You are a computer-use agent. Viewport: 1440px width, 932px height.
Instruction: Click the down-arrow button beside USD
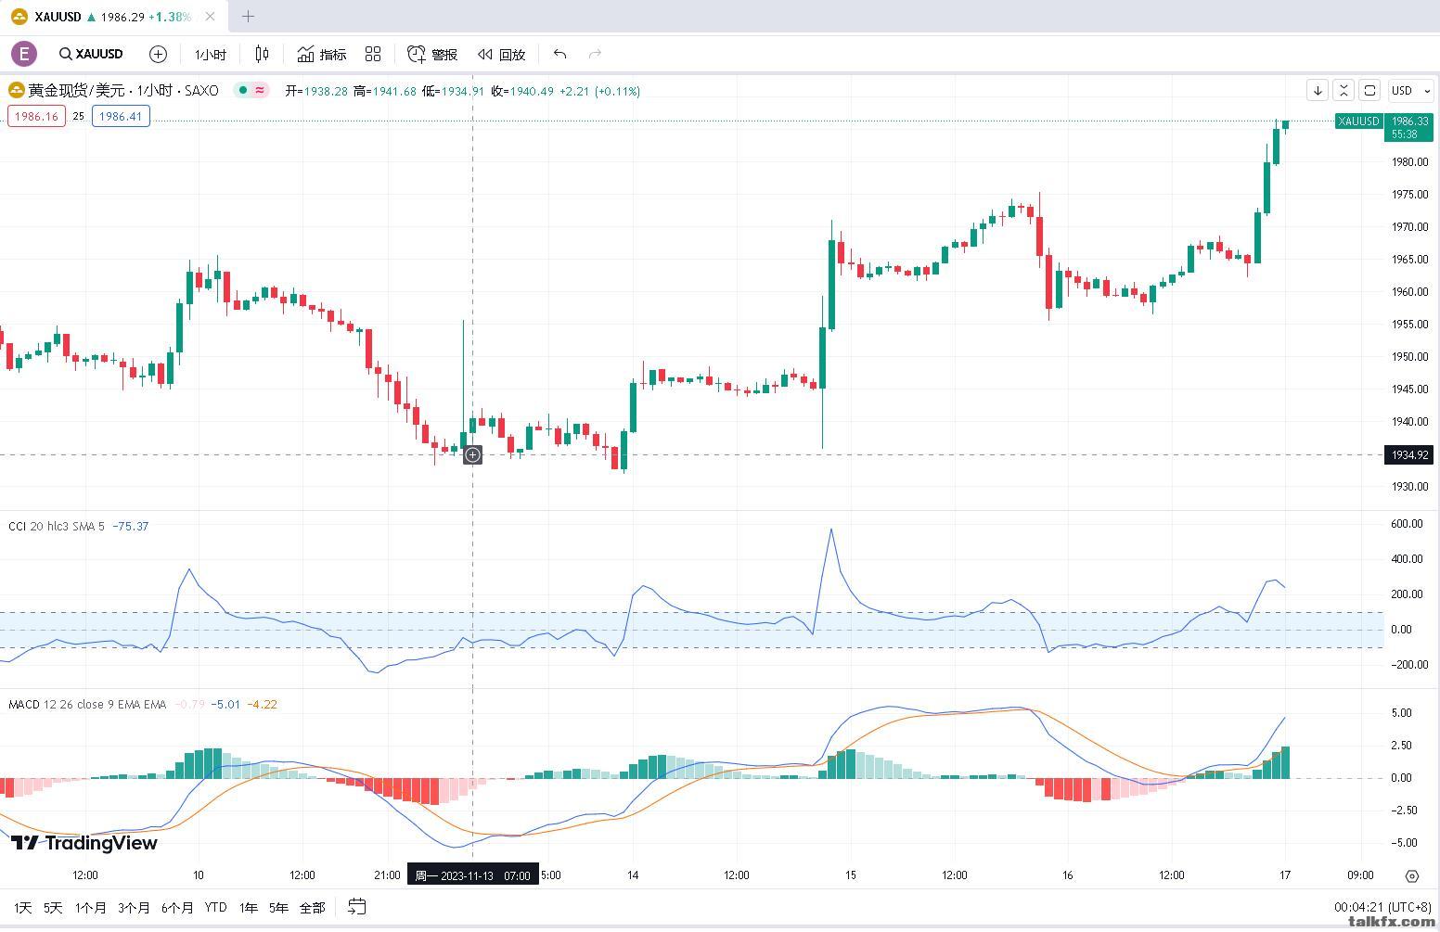pos(1318,90)
